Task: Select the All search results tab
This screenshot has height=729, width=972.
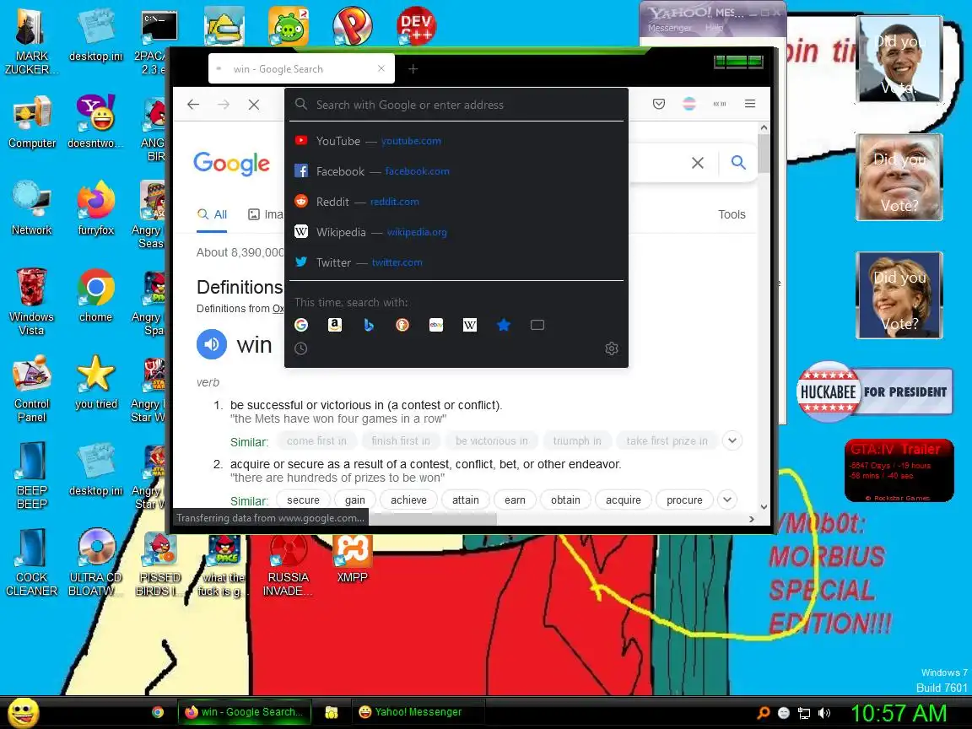Action: 212,214
